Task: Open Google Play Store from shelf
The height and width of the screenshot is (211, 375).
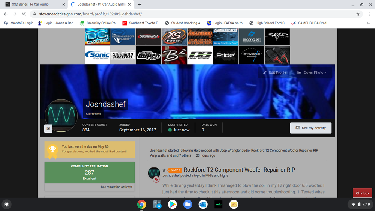Action: click(x=172, y=205)
